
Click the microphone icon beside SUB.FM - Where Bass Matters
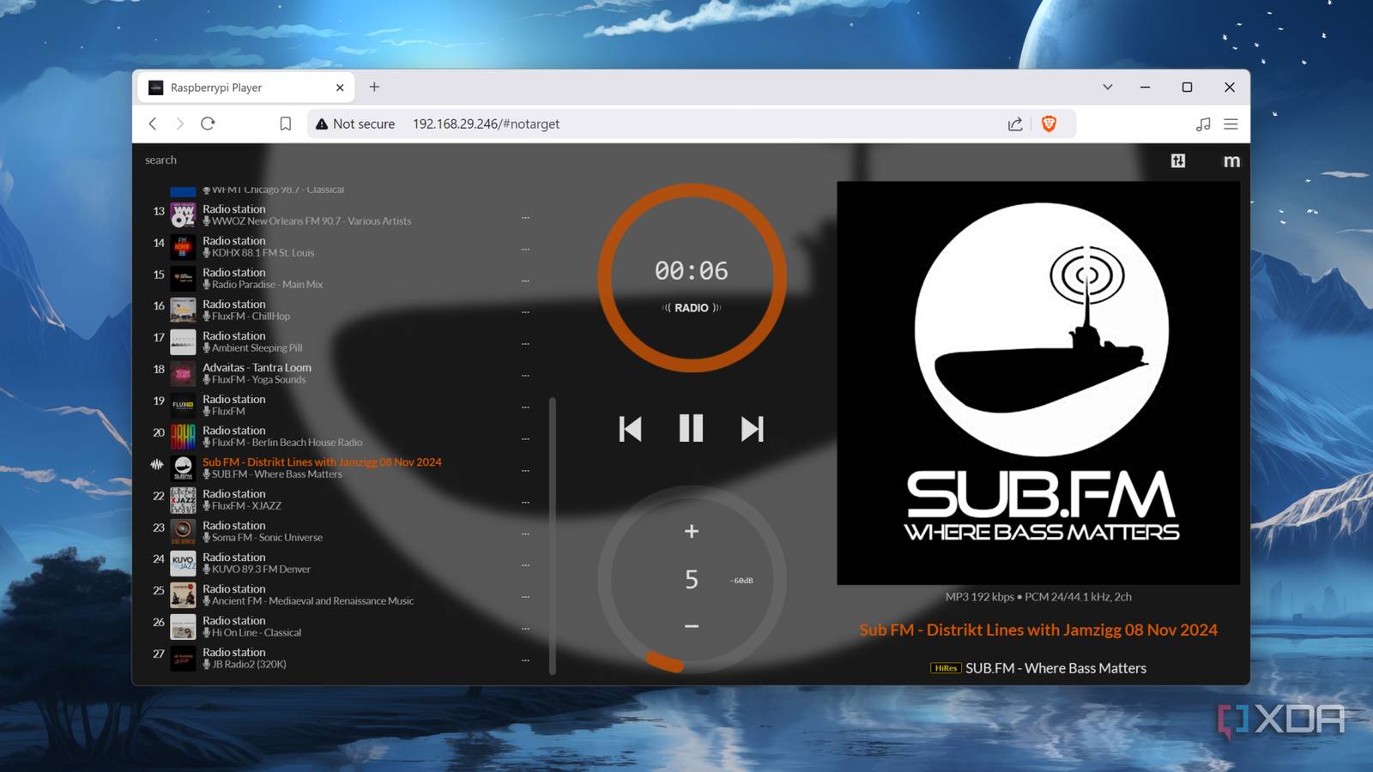point(207,473)
